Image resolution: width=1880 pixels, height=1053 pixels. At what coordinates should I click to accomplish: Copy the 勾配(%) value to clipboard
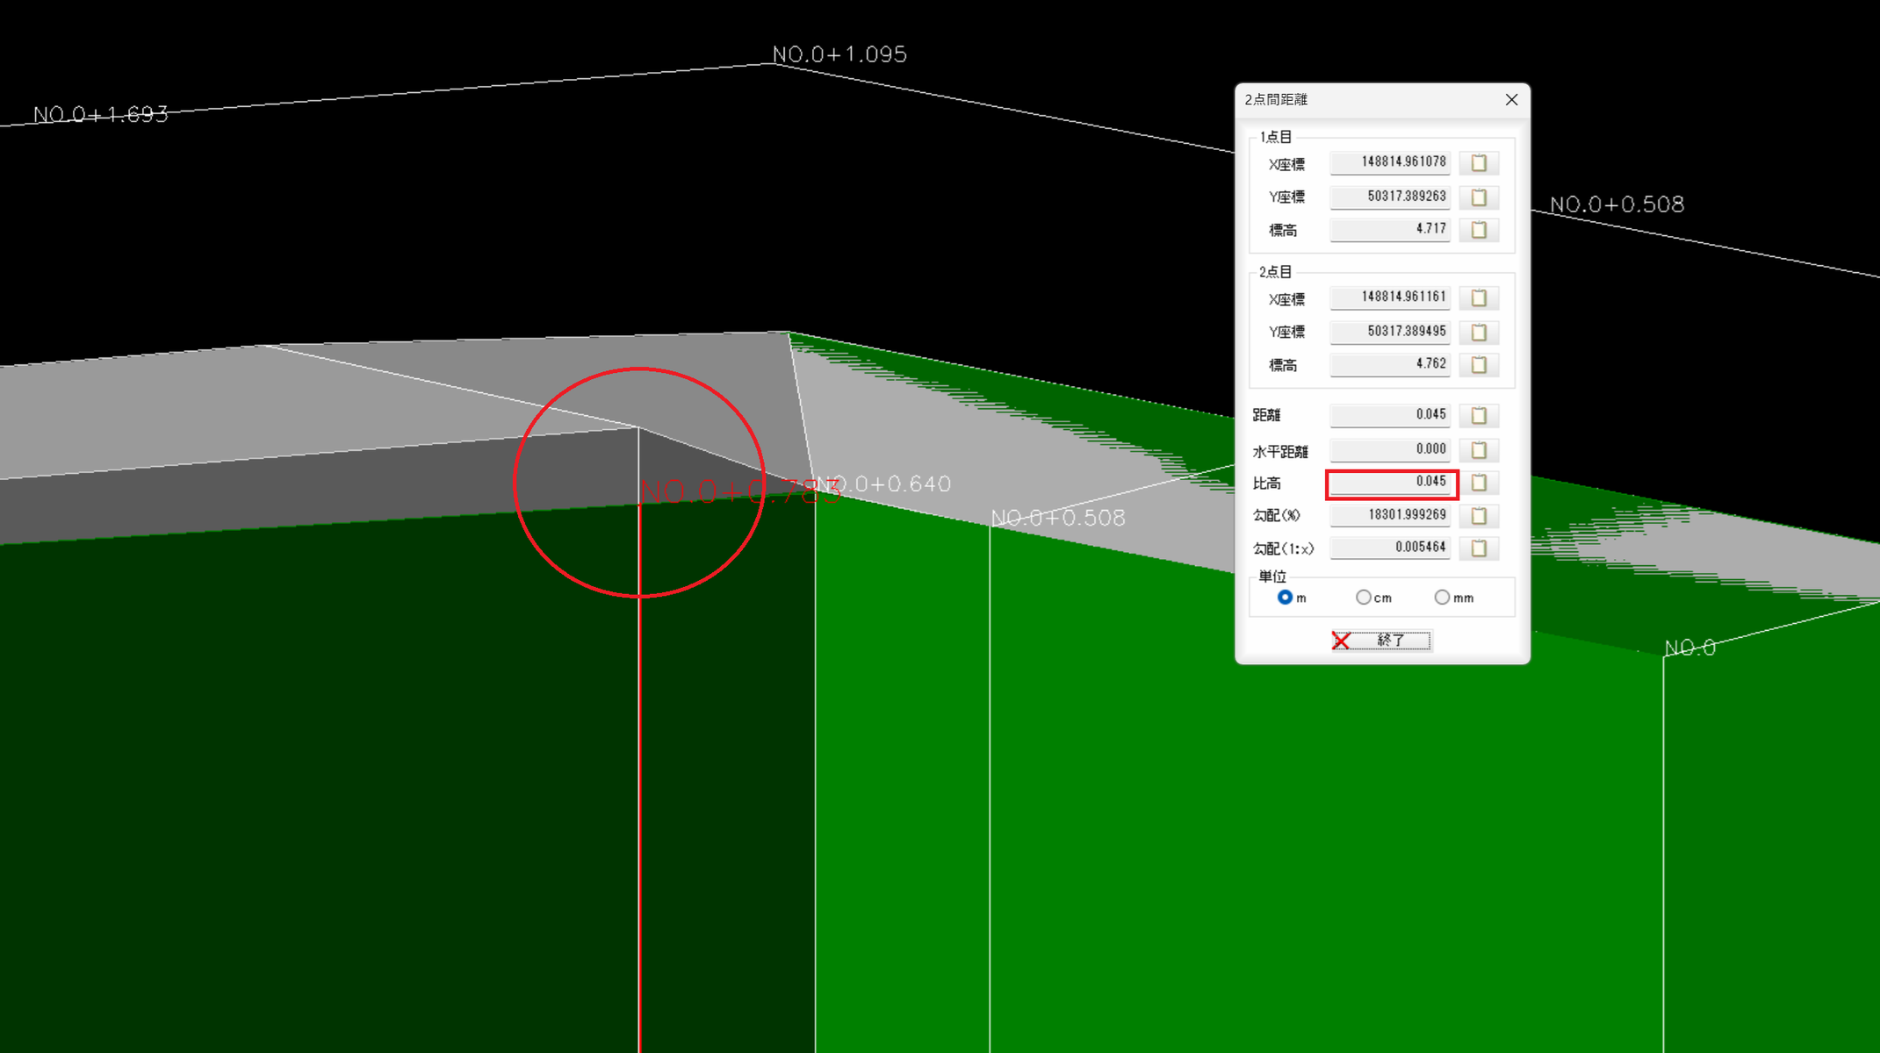[x=1479, y=515]
